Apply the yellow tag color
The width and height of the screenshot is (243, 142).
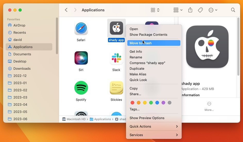(x=145, y=103)
